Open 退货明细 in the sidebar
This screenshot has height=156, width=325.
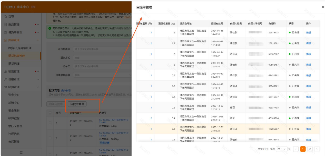(14, 64)
